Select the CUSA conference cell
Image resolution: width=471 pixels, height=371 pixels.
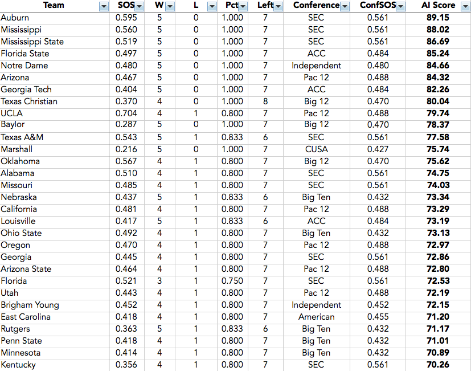coord(316,149)
